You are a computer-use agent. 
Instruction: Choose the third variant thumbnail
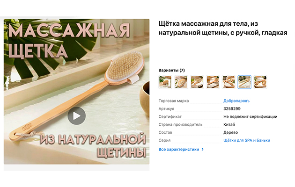click(197, 82)
